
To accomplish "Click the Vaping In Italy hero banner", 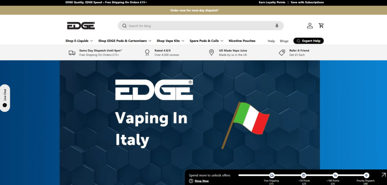I will click(x=190, y=122).
